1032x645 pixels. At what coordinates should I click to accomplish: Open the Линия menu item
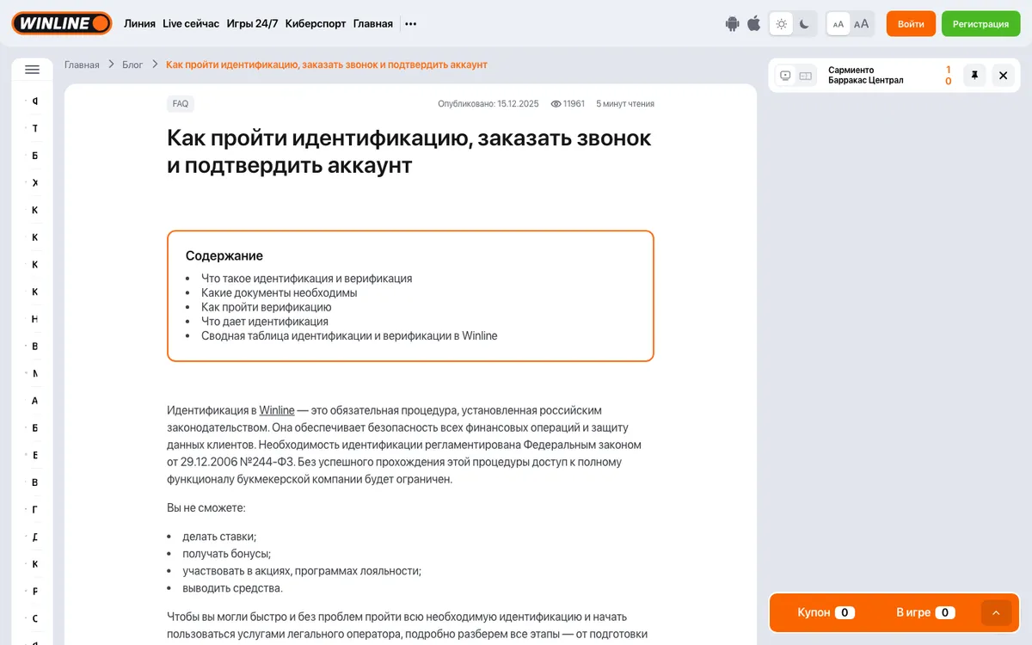click(x=139, y=24)
